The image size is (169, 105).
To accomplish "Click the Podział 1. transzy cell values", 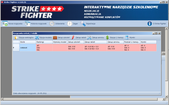I will (x=132, y=48).
